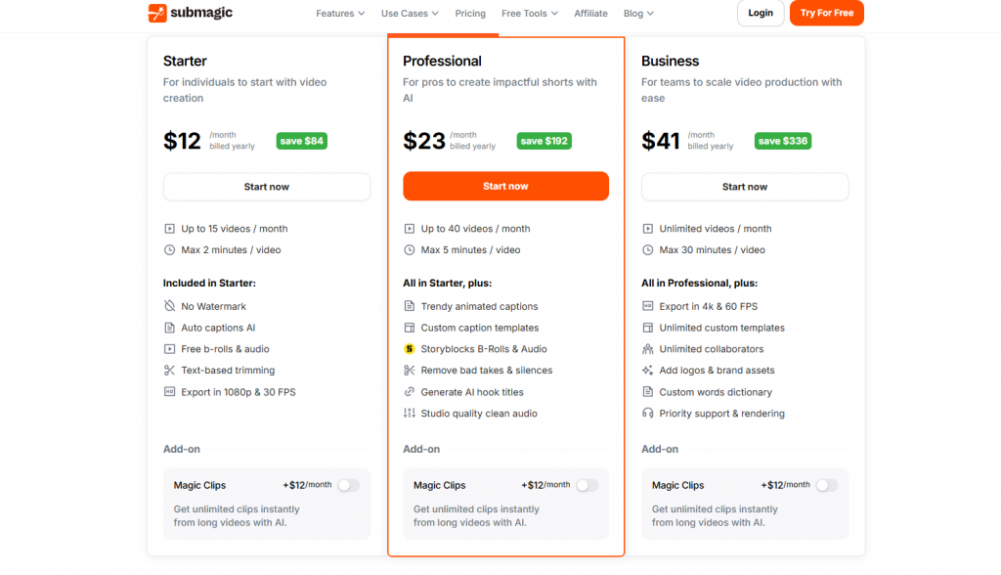Open the Affiliate nav item
This screenshot has height=575, width=1001.
[590, 14]
